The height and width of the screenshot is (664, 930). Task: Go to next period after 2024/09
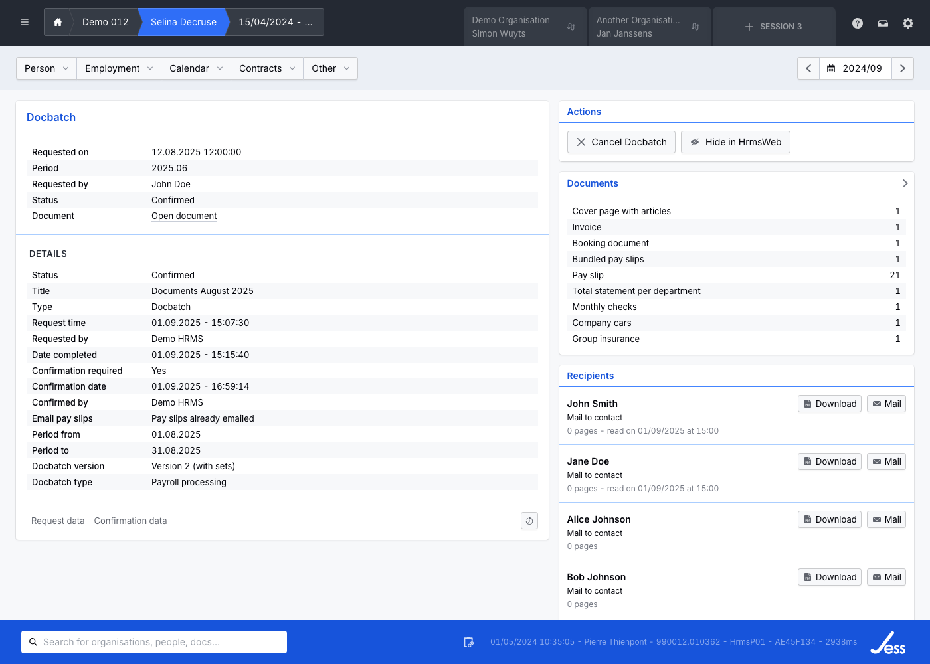click(x=902, y=68)
